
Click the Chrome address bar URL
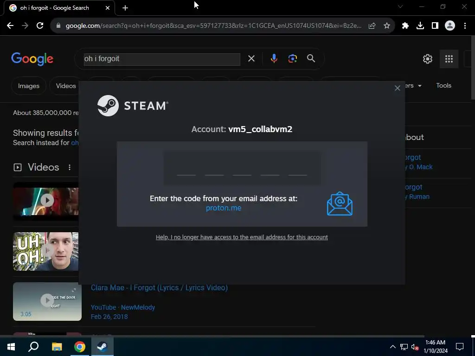point(213,26)
